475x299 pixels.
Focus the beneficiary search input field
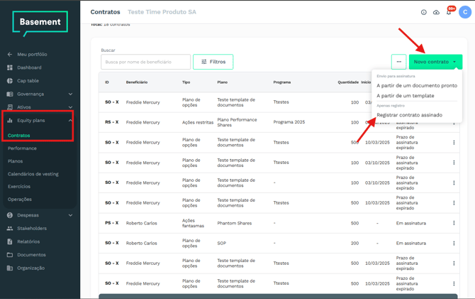pyautogui.click(x=146, y=62)
